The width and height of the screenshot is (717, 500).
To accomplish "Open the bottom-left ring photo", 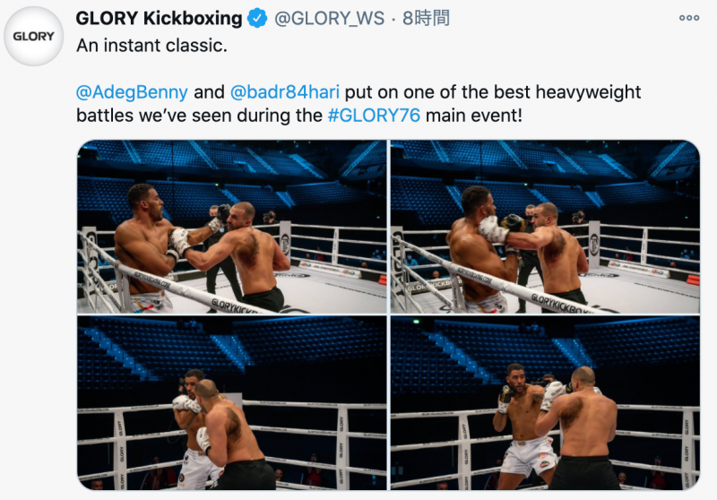I will click(x=232, y=403).
